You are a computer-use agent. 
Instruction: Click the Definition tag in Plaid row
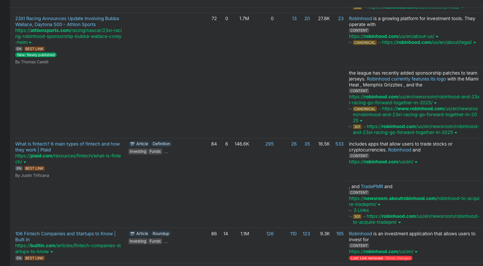(x=161, y=144)
